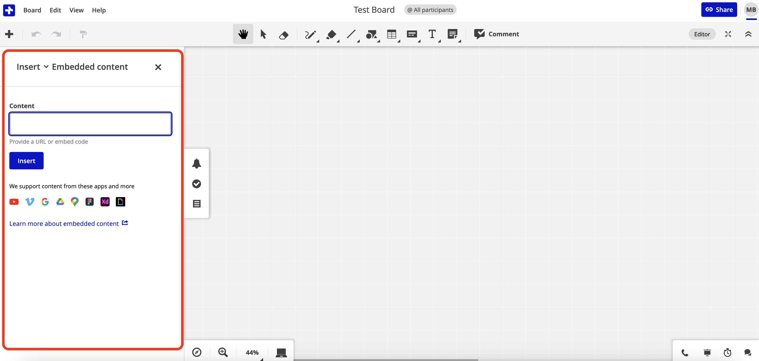Click the YouTube icon in the embed panel
The image size is (759, 361).
click(x=14, y=202)
